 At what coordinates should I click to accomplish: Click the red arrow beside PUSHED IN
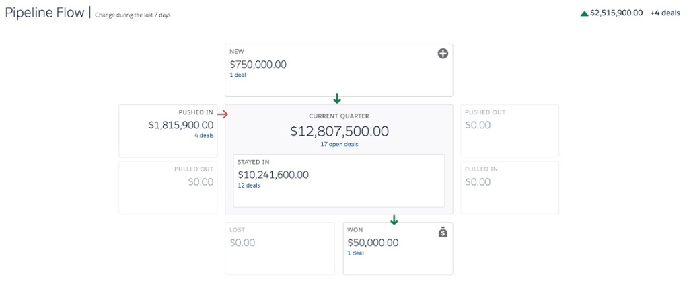(223, 114)
